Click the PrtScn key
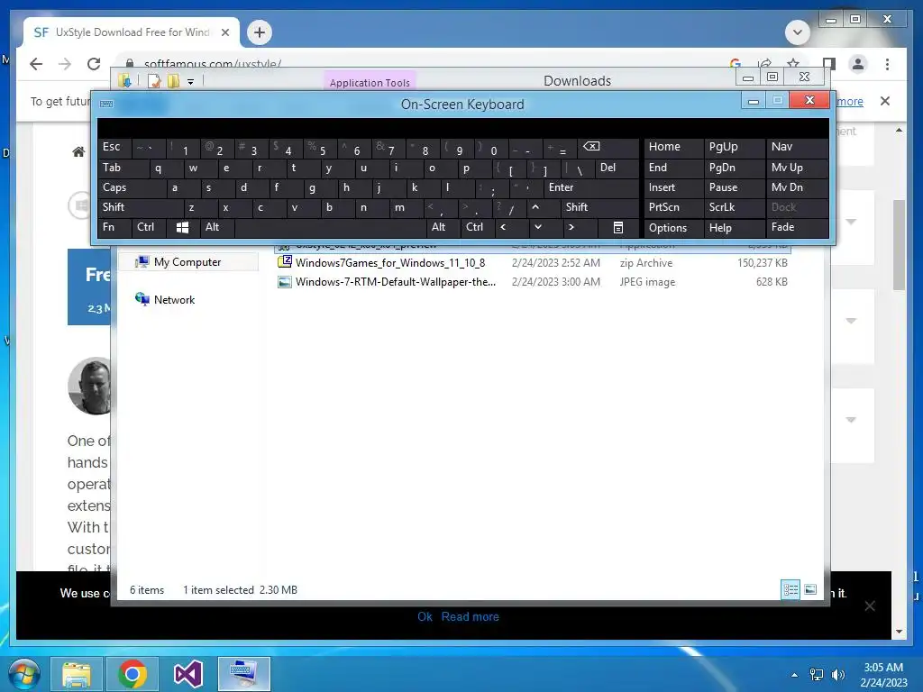The image size is (923, 692). click(x=673, y=208)
